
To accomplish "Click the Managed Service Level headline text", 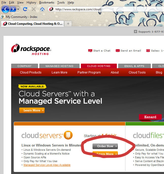I will point(60,101).
